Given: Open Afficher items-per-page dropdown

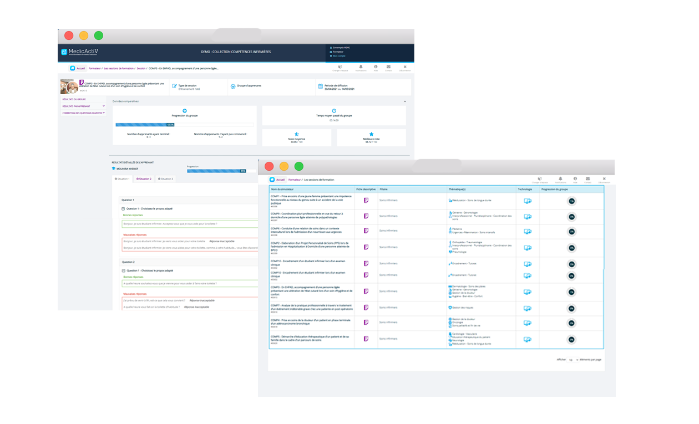Looking at the screenshot, I should point(573,360).
